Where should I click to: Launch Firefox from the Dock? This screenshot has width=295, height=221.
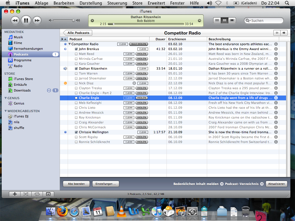(x=62, y=211)
